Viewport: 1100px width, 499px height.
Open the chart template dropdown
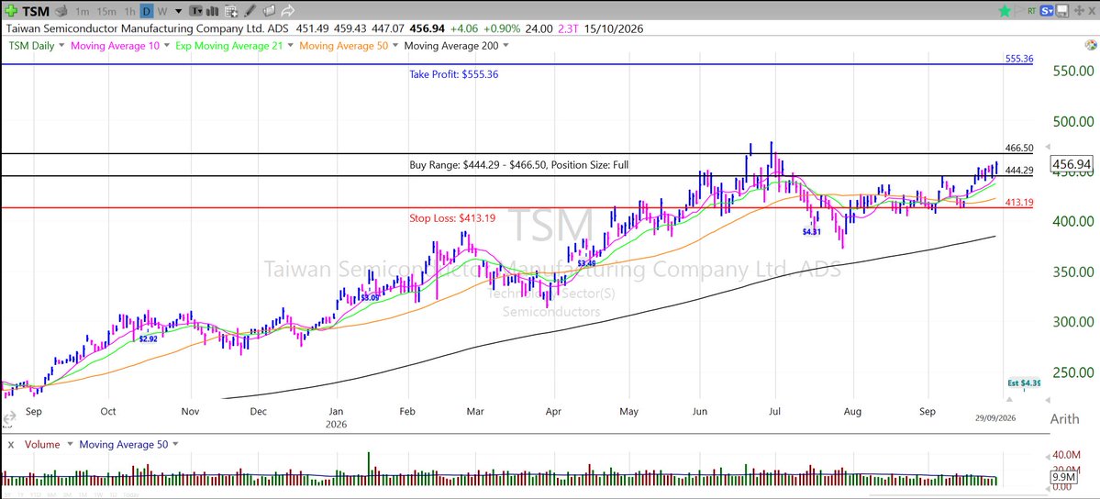(x=195, y=11)
